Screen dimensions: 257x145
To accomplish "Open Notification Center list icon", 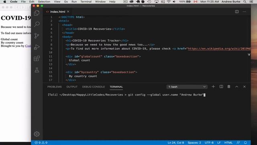I will click(251, 2).
